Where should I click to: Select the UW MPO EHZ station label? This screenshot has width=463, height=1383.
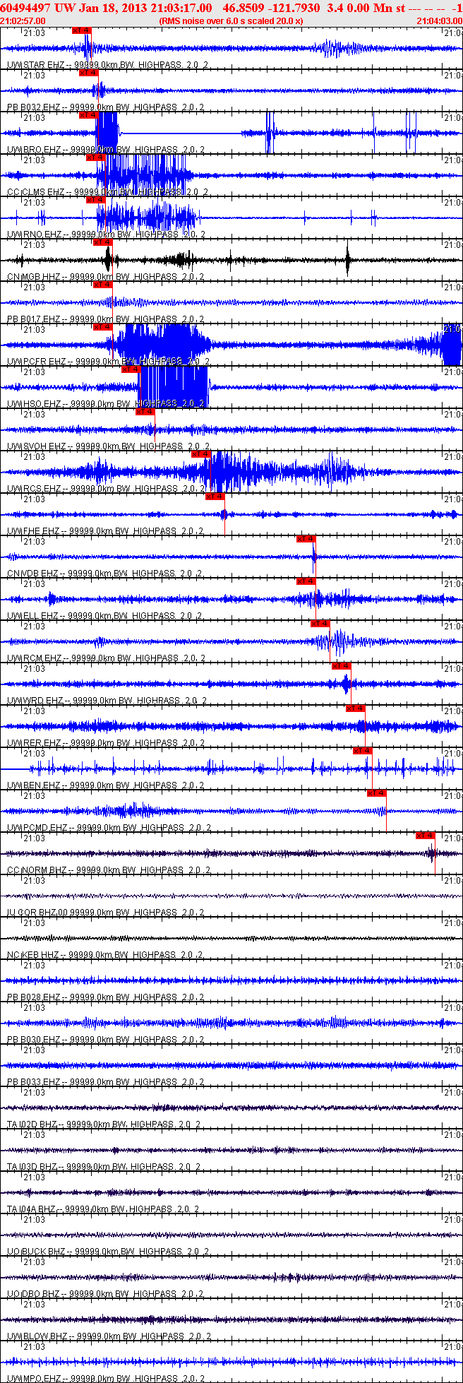[36, 1379]
